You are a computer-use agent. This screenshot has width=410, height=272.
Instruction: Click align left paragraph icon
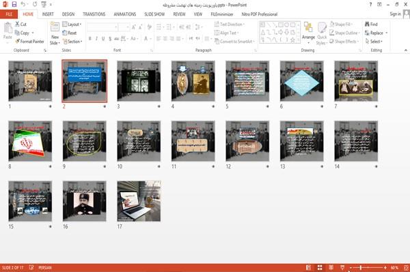tap(159, 39)
